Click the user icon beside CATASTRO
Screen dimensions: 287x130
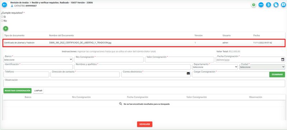[x=12, y=6]
